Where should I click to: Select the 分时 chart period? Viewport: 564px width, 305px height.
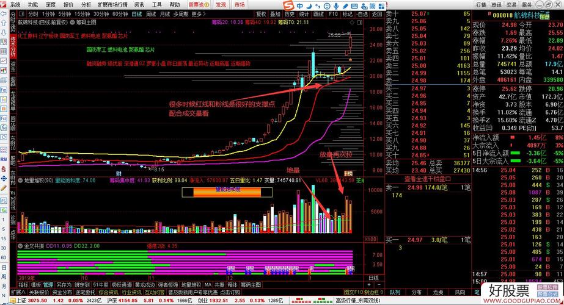(x=33, y=14)
